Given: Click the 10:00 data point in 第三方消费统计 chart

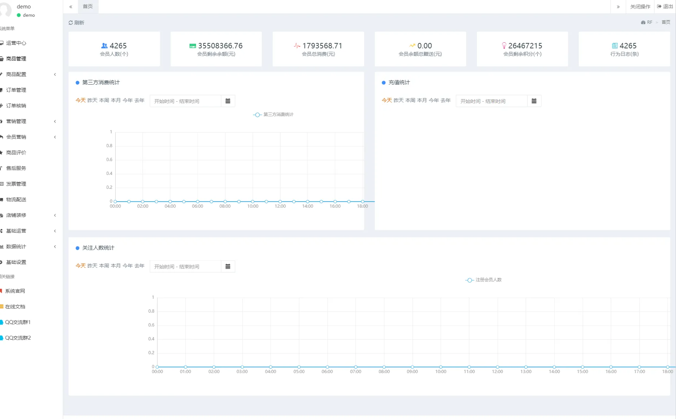Looking at the screenshot, I should [x=253, y=201].
